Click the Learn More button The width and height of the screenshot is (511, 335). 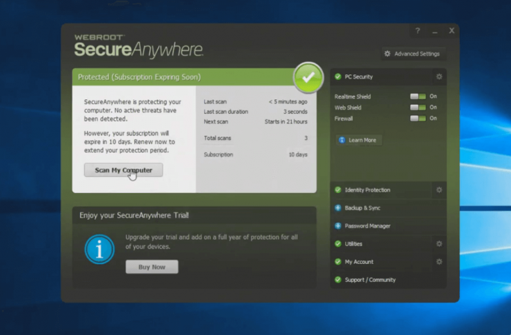(x=359, y=140)
